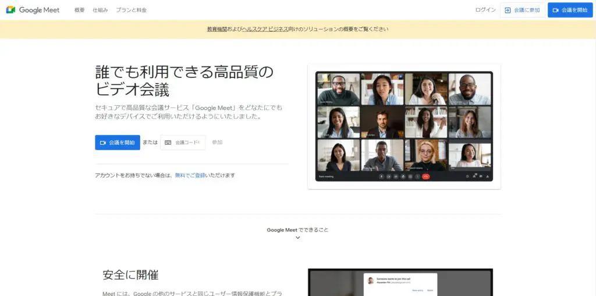This screenshot has width=596, height=296.
Task: Click the header 会議に参加 button
Action: (x=523, y=10)
